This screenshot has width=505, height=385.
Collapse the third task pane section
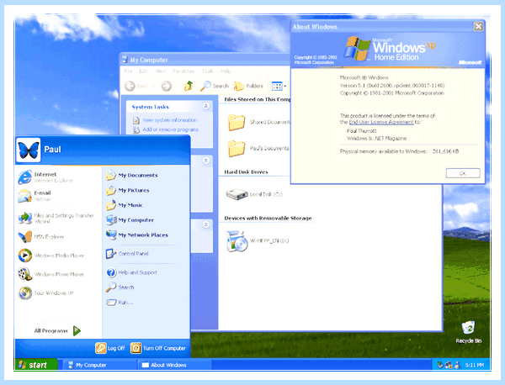pos(206,224)
